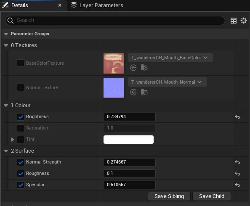Enable the BaseColorTexture override checkbox
Screen dimensions: 250x206
[x=21, y=63]
